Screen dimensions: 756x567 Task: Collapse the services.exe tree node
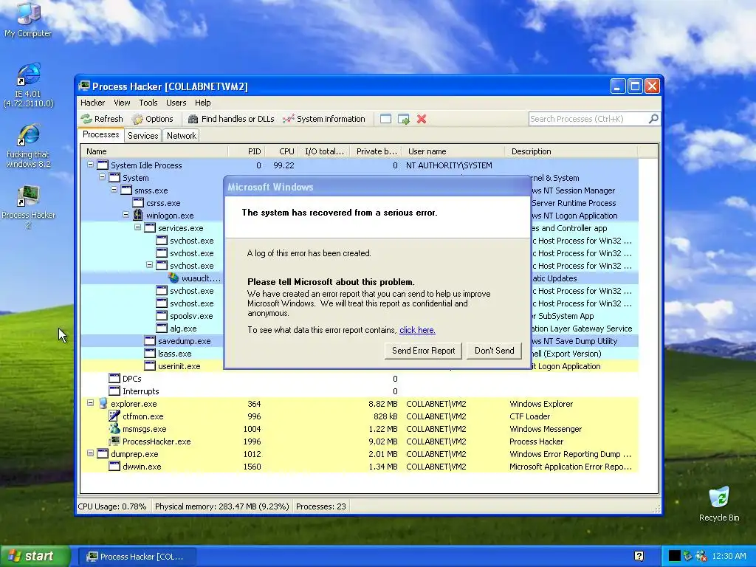click(137, 227)
